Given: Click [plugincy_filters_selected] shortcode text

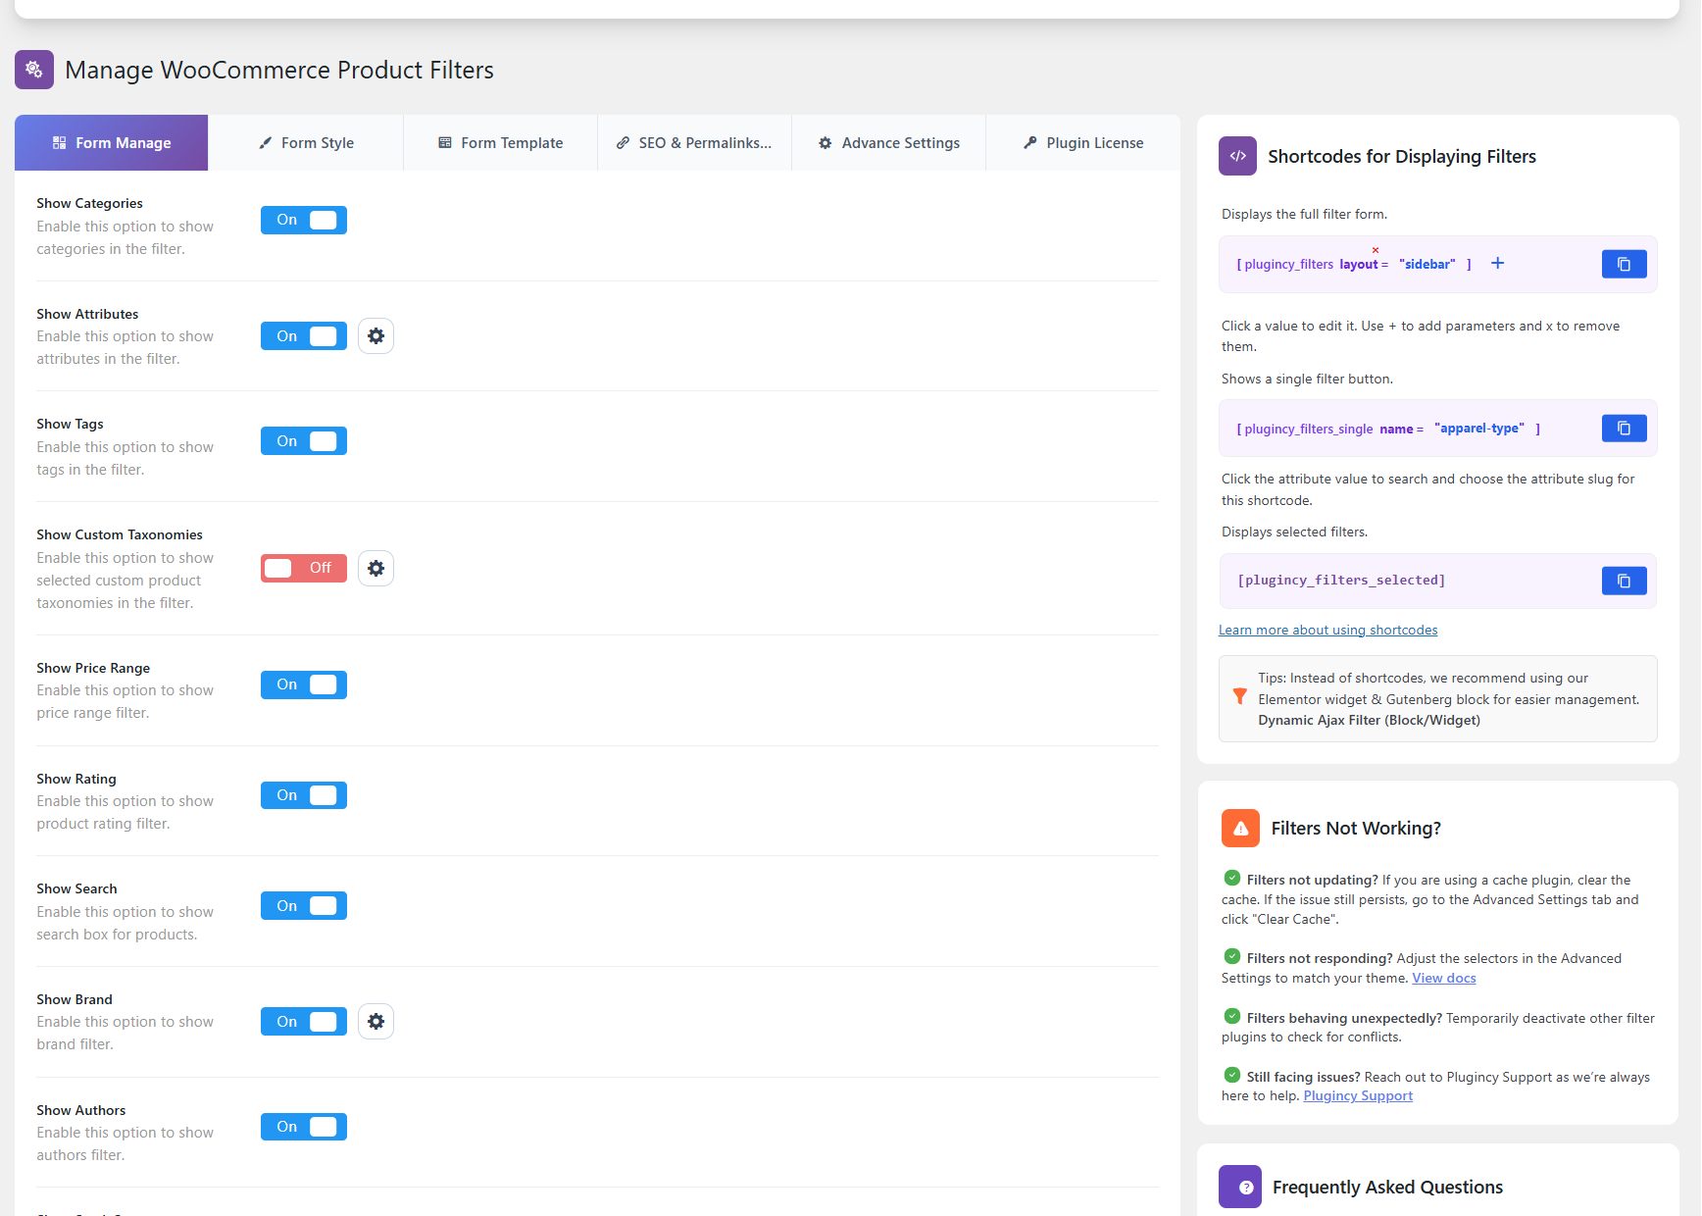Looking at the screenshot, I should pyautogui.click(x=1341, y=581).
